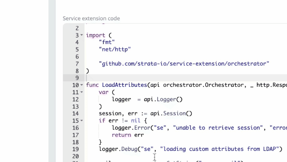Collapse the LoadAttributes function fold at line 10
Image resolution: width=287 pixels, height=162 pixels.
[x=82, y=85]
